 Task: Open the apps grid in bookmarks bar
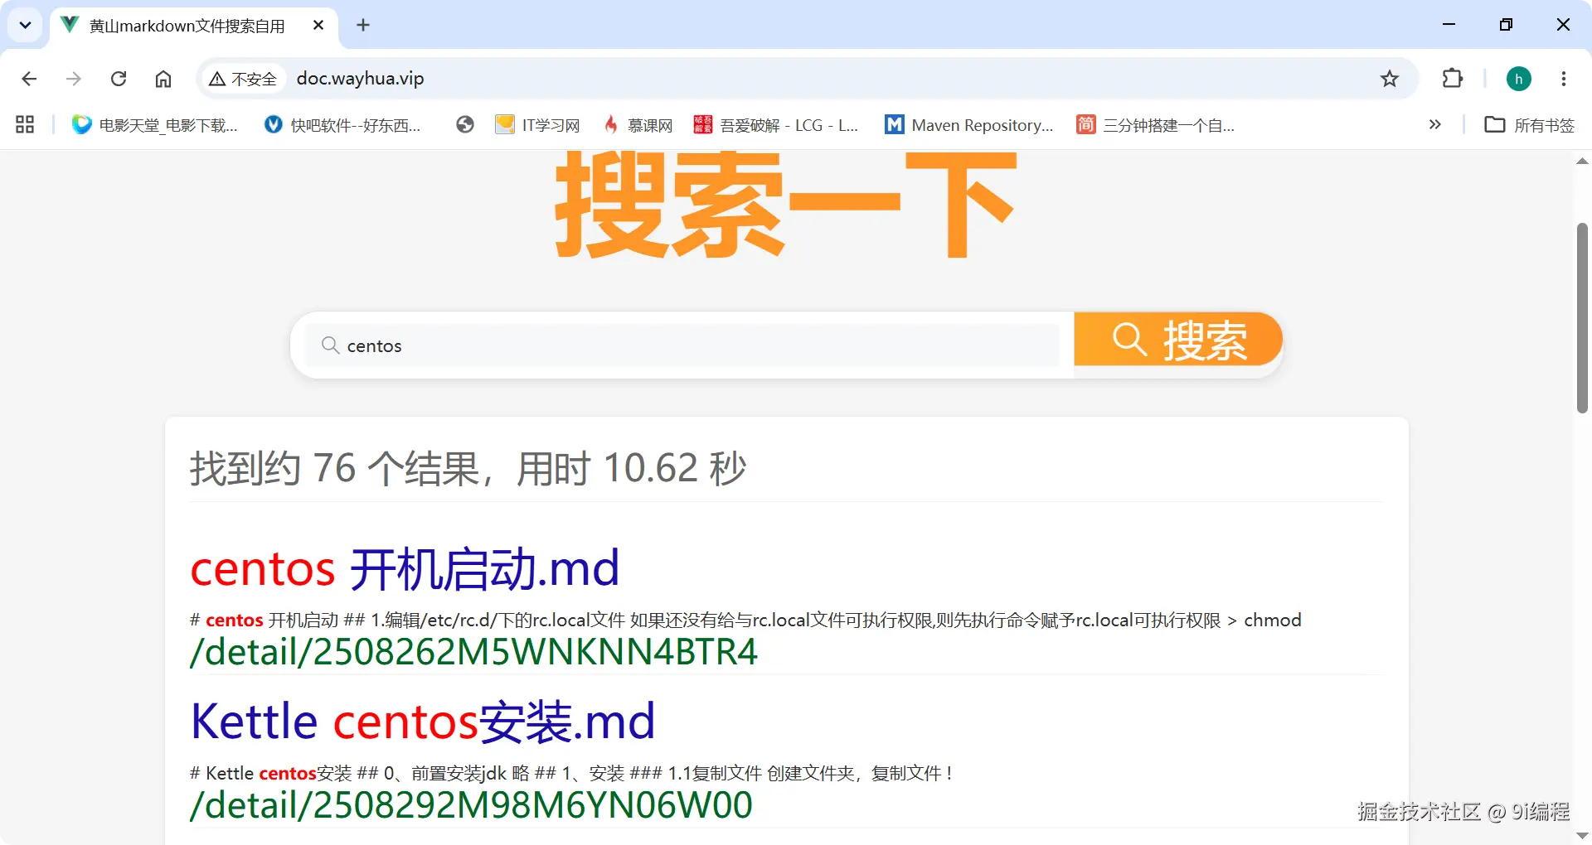coord(25,125)
